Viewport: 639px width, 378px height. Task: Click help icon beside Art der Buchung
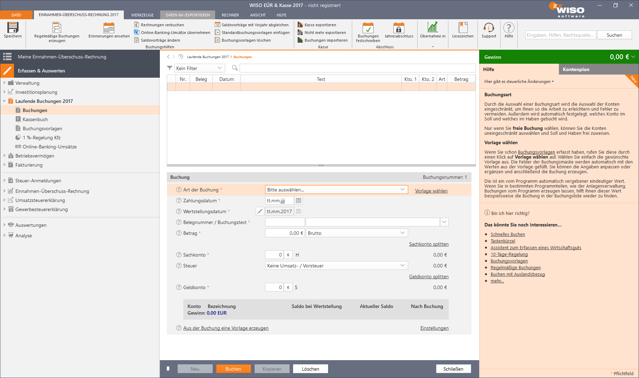coord(179,190)
